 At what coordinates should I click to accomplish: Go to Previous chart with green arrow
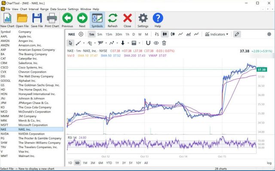point(67,20)
